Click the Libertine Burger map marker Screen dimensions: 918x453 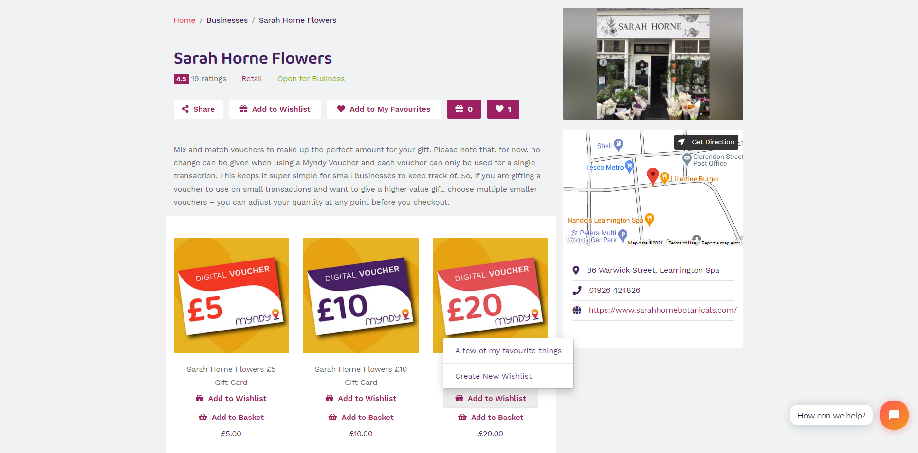point(664,178)
